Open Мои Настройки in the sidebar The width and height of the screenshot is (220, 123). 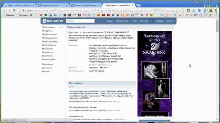pos(49,59)
